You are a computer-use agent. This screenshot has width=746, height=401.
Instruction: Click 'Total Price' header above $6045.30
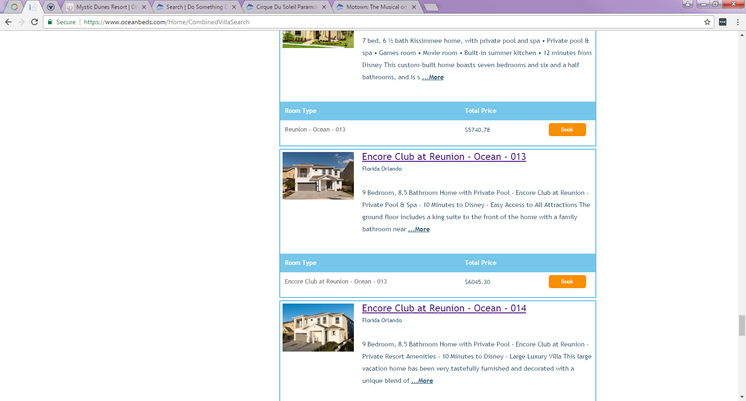(x=481, y=263)
